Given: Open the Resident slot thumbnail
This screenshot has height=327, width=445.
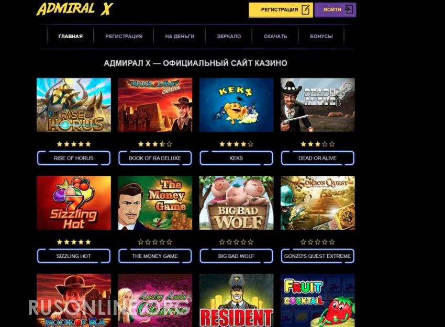Looking at the screenshot, I should (237, 300).
